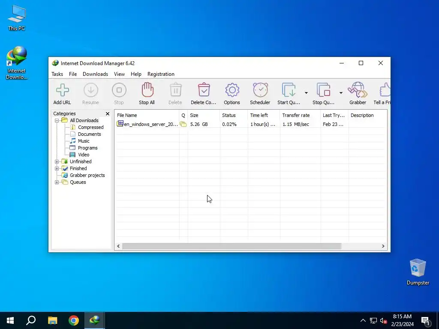Sort by the Last Try column header
The width and height of the screenshot is (439, 329).
pyautogui.click(x=334, y=115)
